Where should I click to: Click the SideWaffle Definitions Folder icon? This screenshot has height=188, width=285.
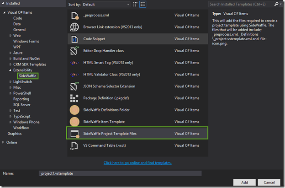[74, 110]
